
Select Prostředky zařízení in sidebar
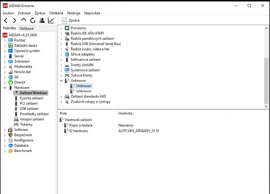pyautogui.click(x=34, y=114)
